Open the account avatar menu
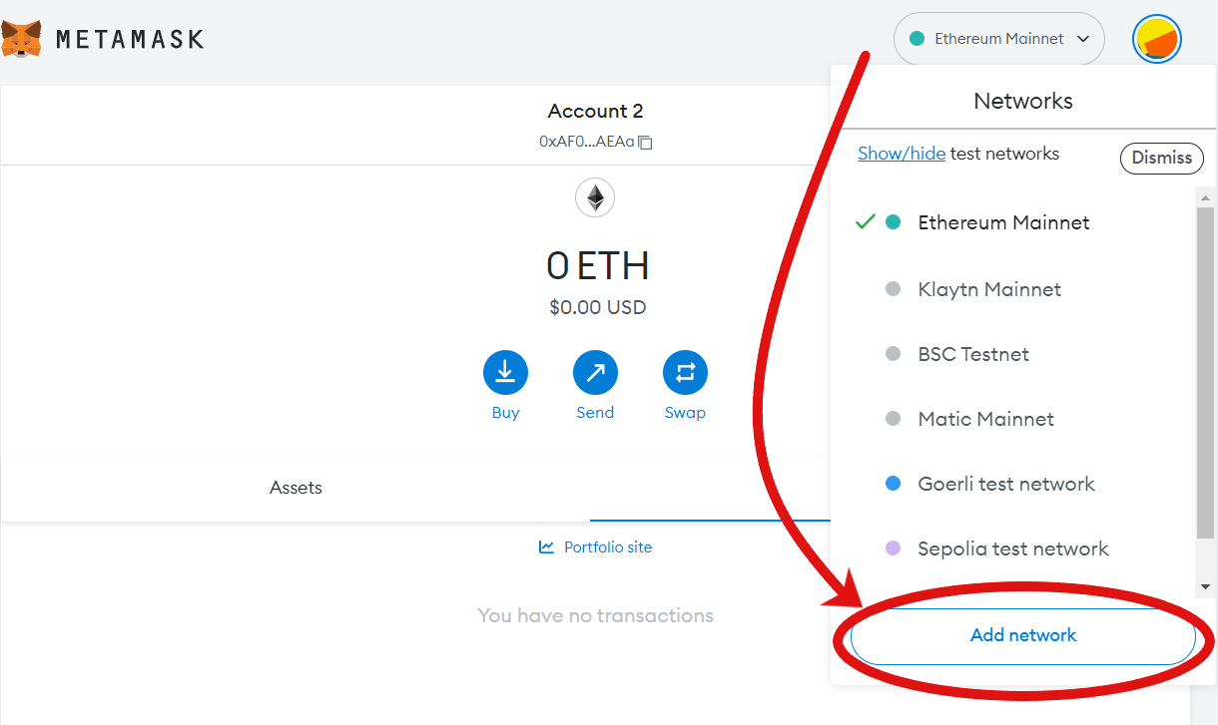The height and width of the screenshot is (725, 1218). point(1156,38)
